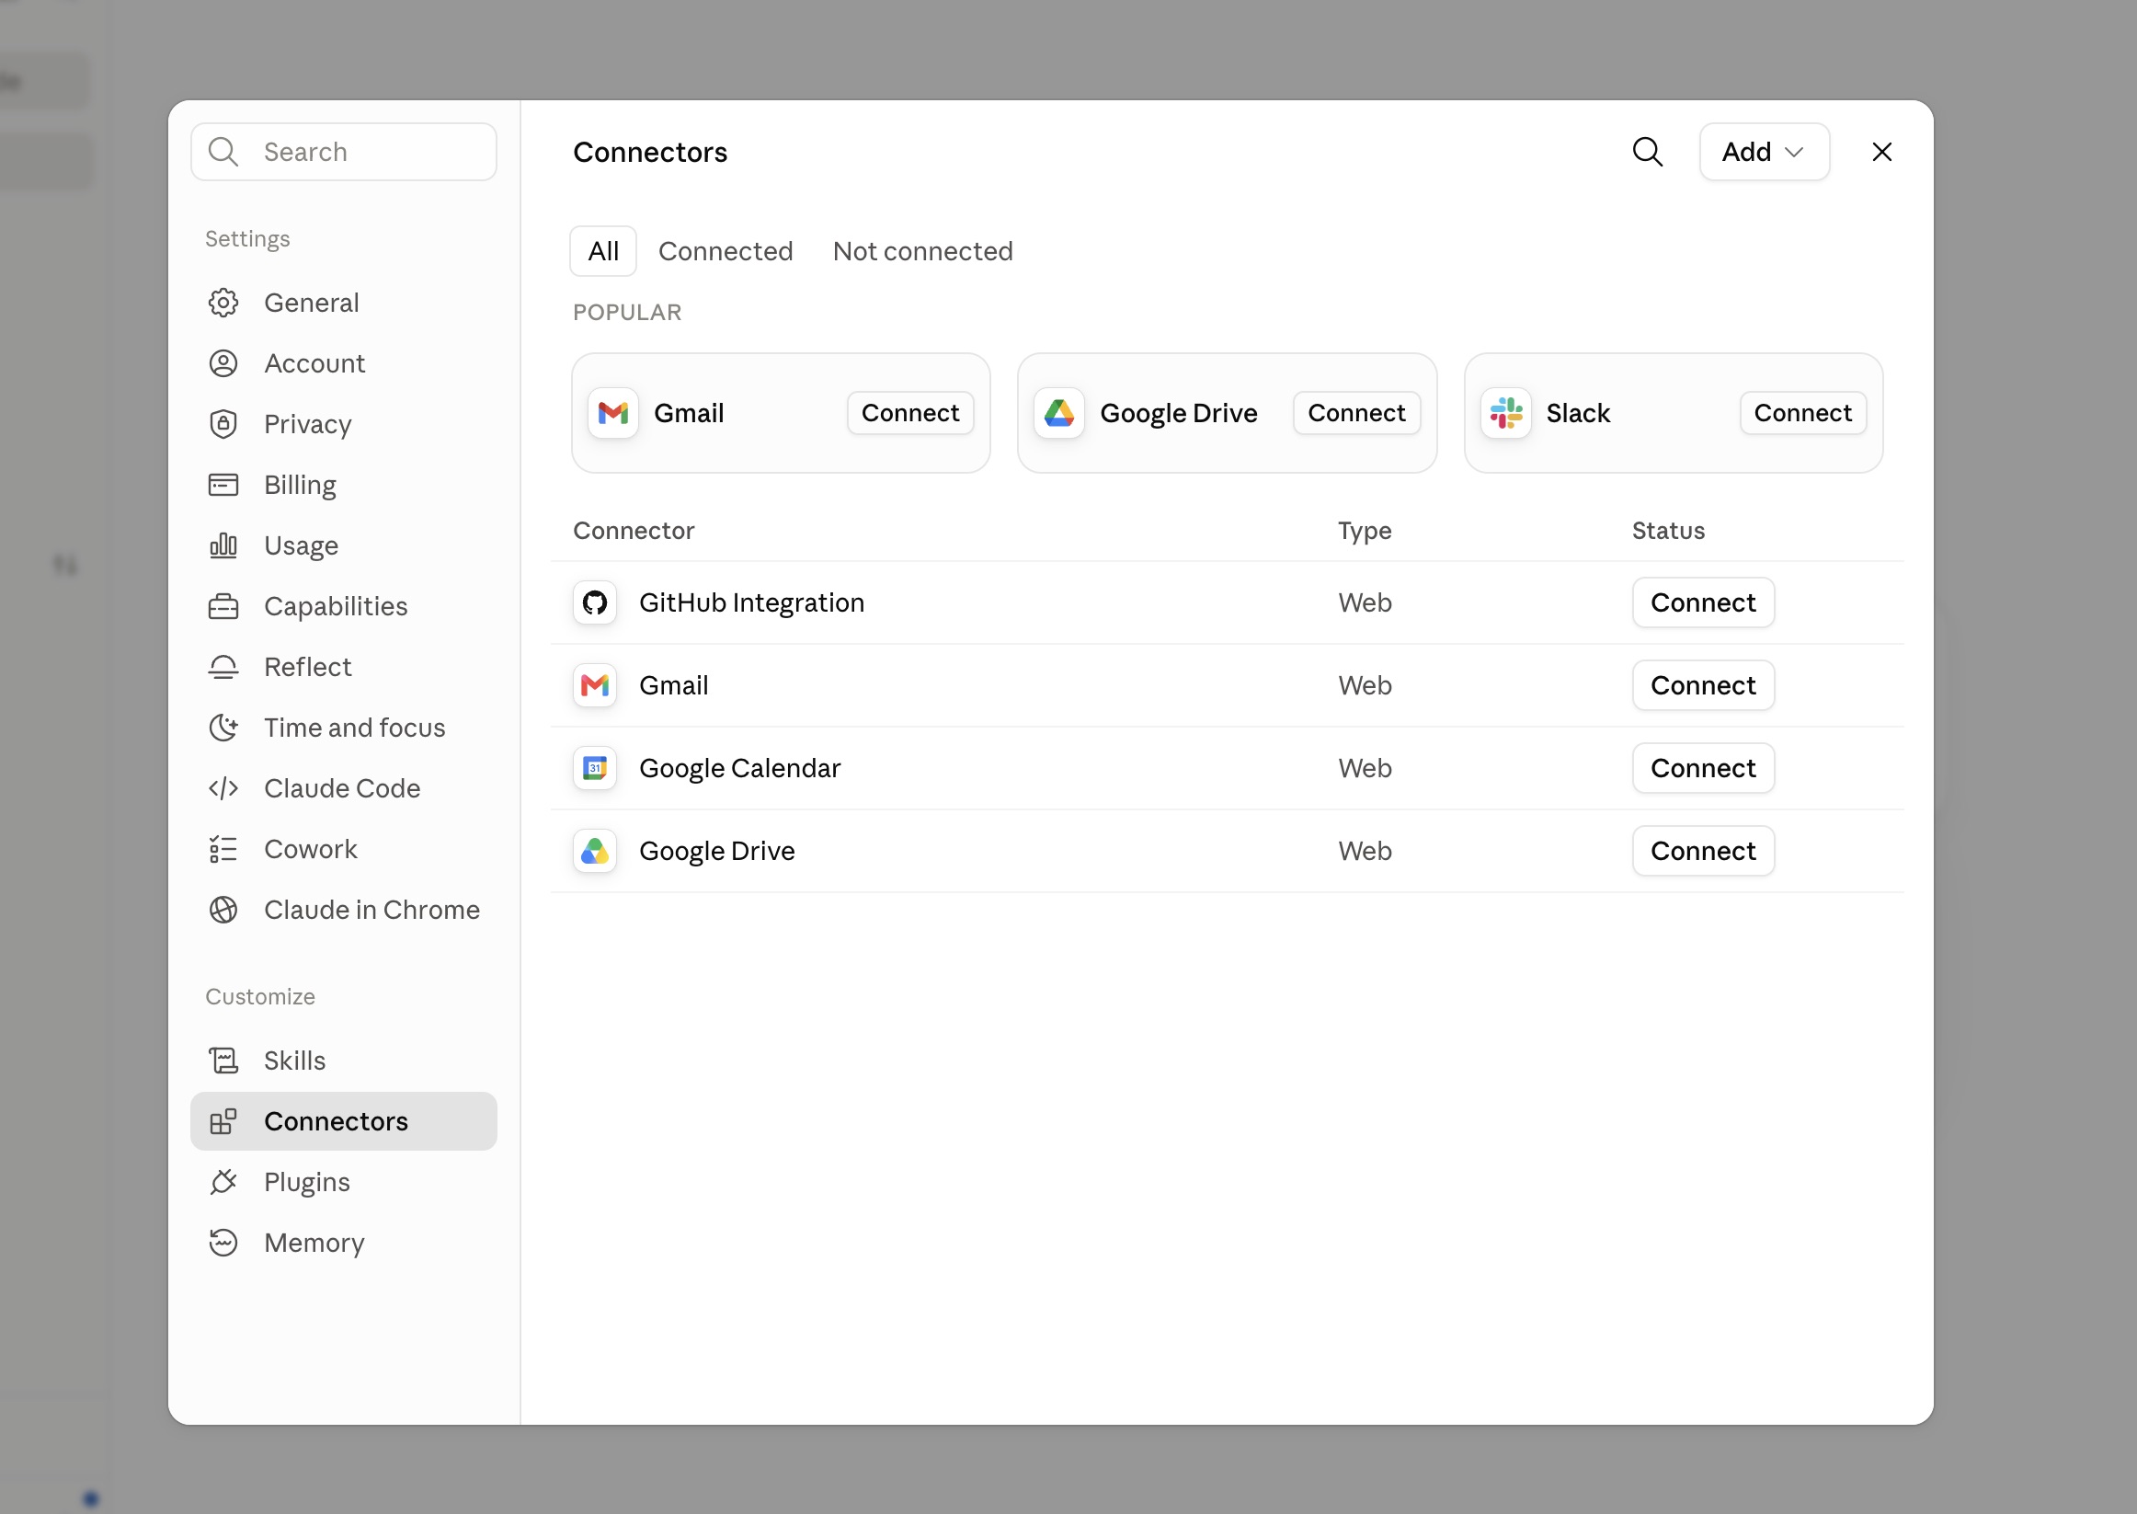Click the POPULAR section label
This screenshot has width=2137, height=1514.
pyautogui.click(x=627, y=313)
